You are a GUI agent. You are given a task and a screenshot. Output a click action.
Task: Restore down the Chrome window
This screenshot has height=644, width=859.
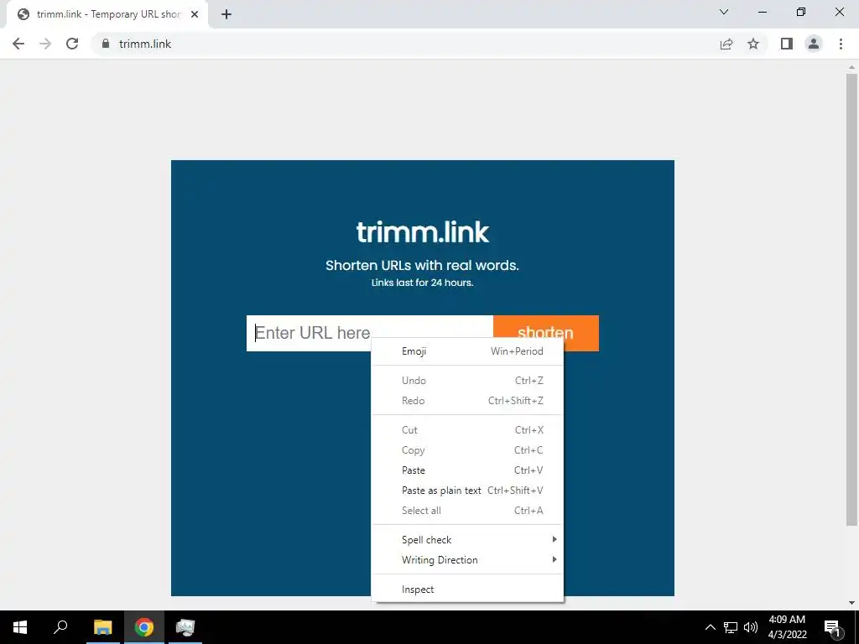point(801,12)
